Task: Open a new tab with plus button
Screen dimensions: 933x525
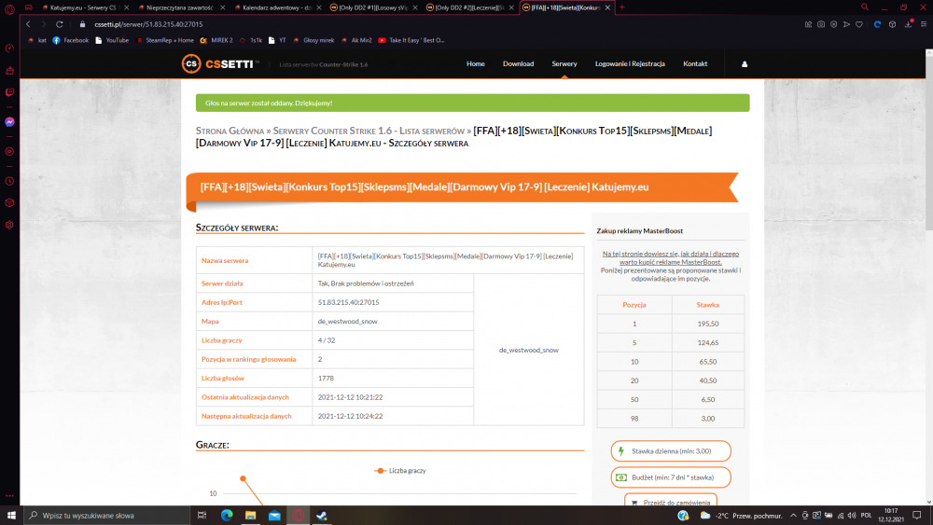Action: tap(621, 7)
